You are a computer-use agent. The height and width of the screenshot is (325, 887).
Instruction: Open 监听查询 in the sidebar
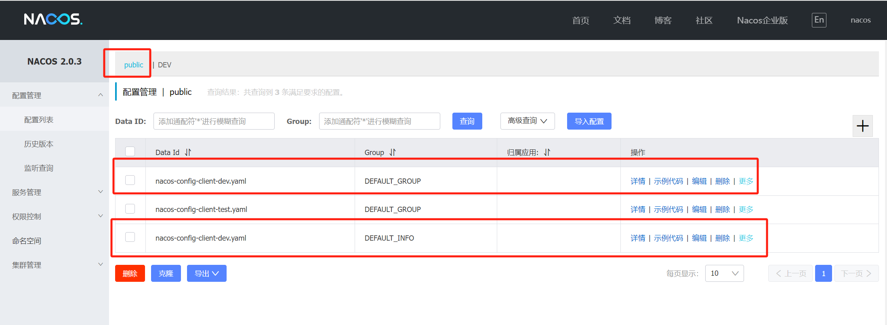(39, 168)
